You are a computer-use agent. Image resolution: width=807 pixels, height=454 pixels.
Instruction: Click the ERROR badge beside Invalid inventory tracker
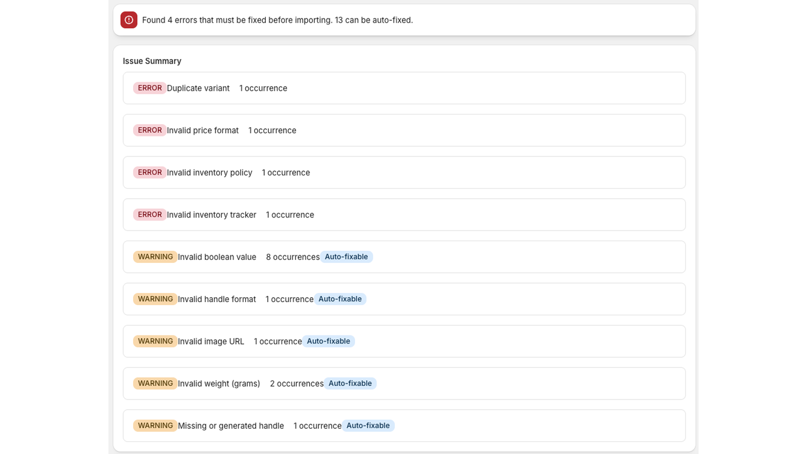pyautogui.click(x=150, y=214)
